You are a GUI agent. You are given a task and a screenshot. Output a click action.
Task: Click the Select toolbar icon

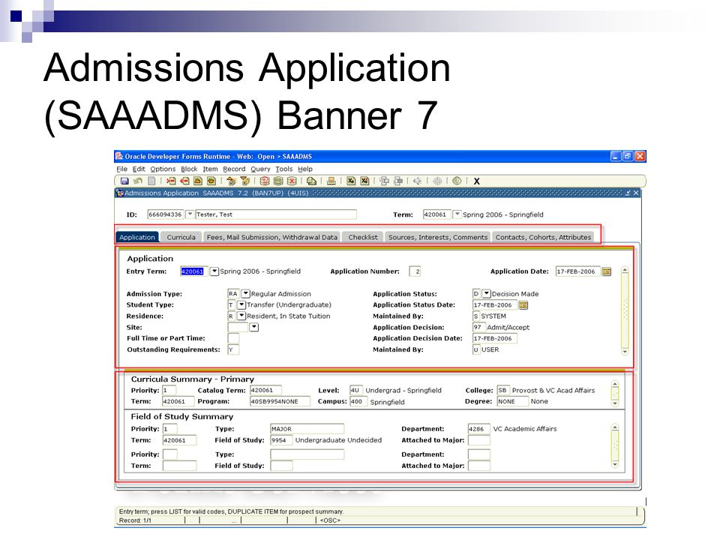point(151,181)
